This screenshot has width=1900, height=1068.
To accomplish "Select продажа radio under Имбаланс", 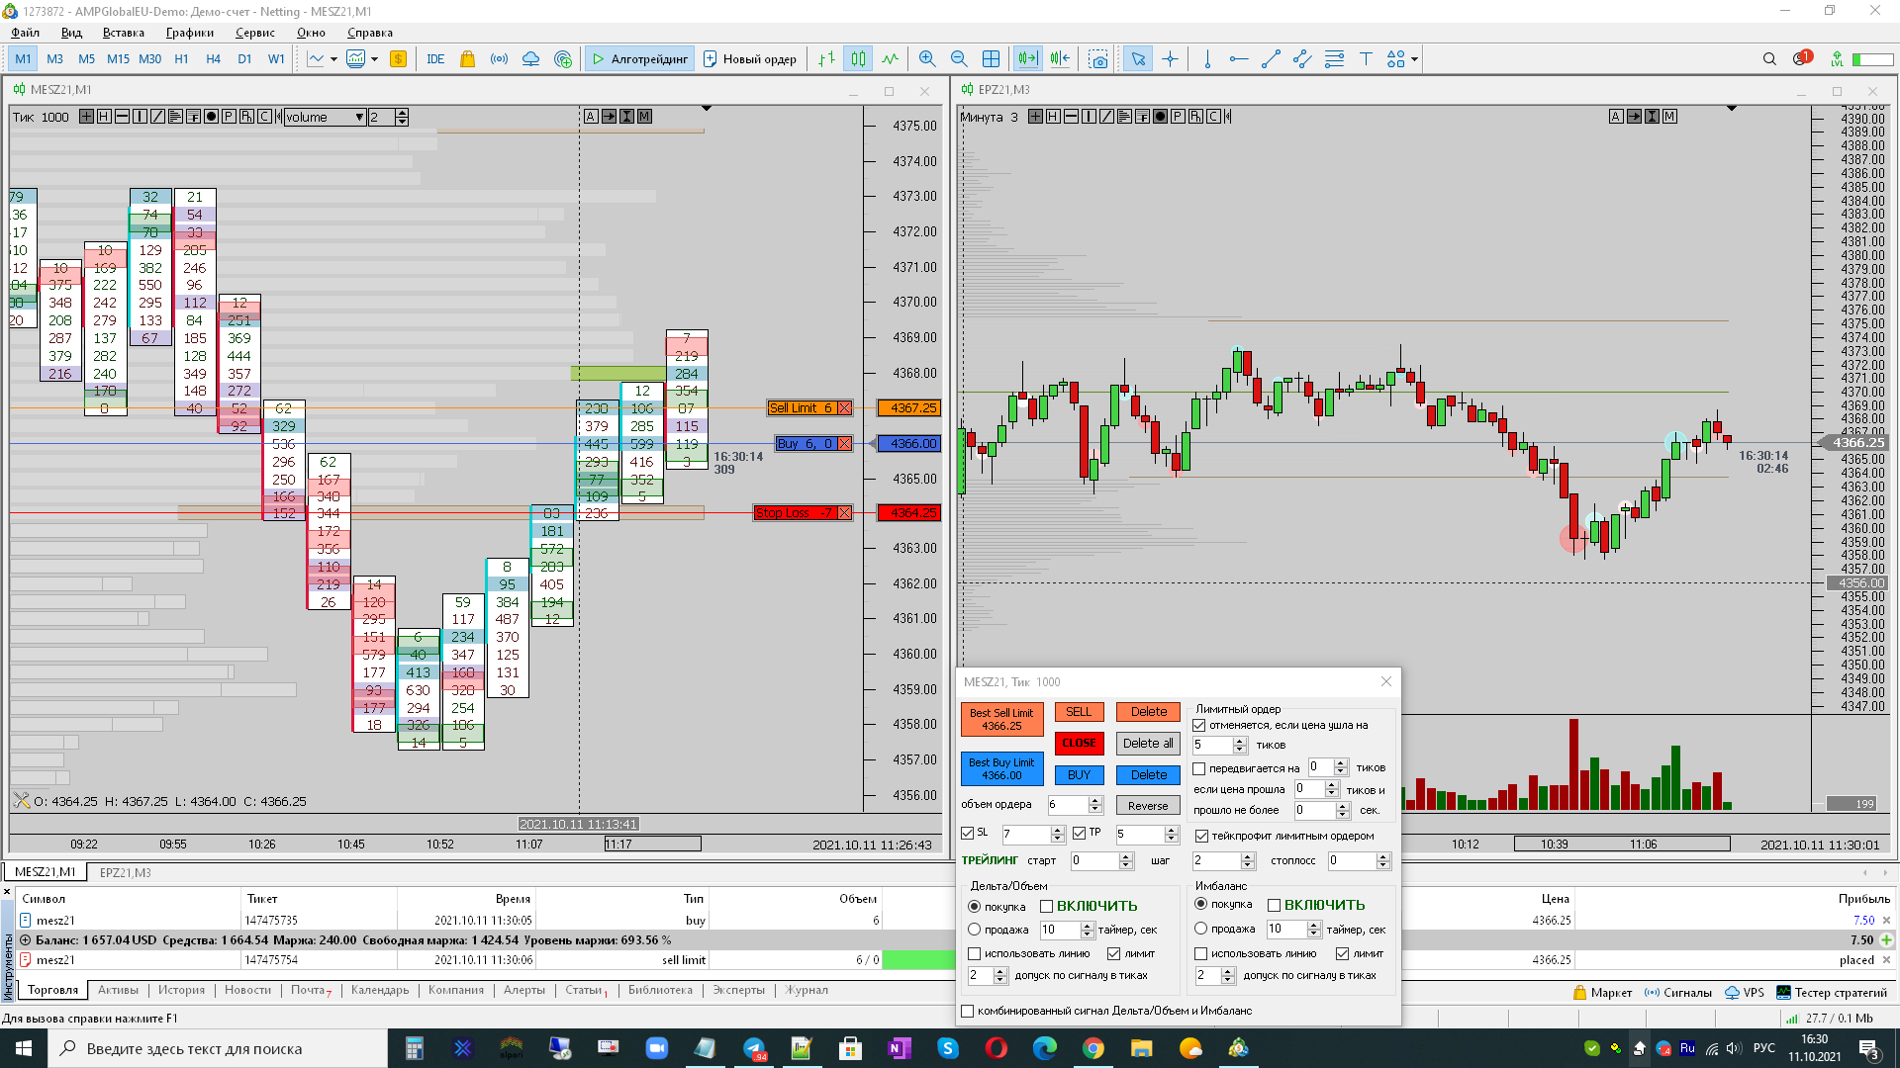I will [1200, 929].
